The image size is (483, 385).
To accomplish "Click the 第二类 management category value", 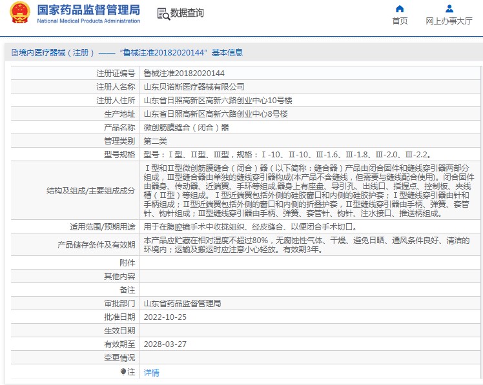I will point(155,141).
